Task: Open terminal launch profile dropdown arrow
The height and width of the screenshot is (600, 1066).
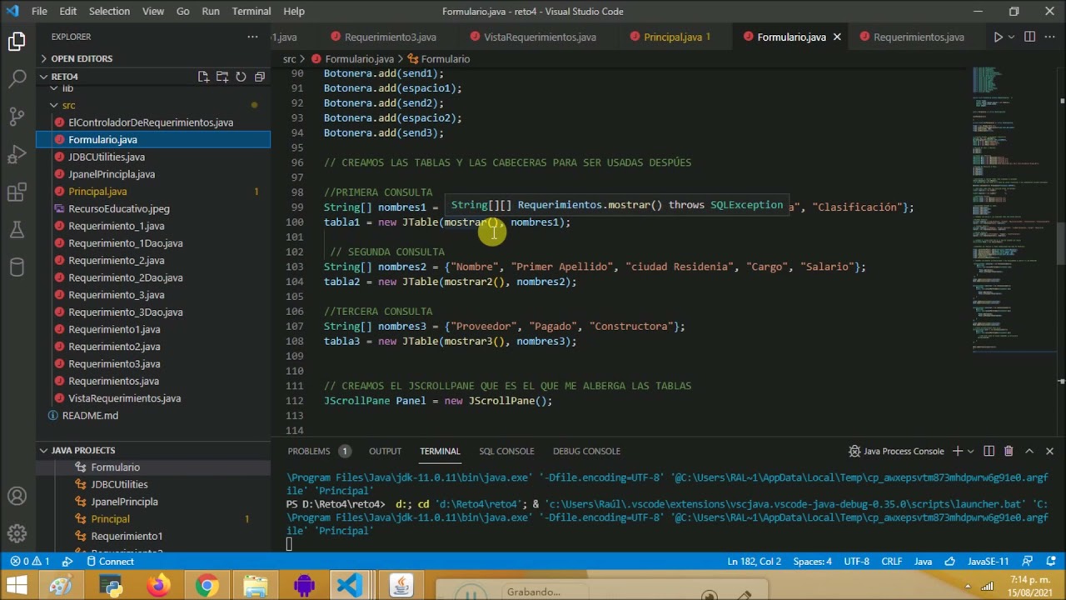Action: coord(971,451)
